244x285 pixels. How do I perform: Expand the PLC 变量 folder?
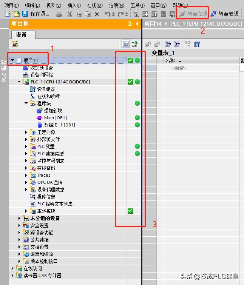tap(26, 146)
